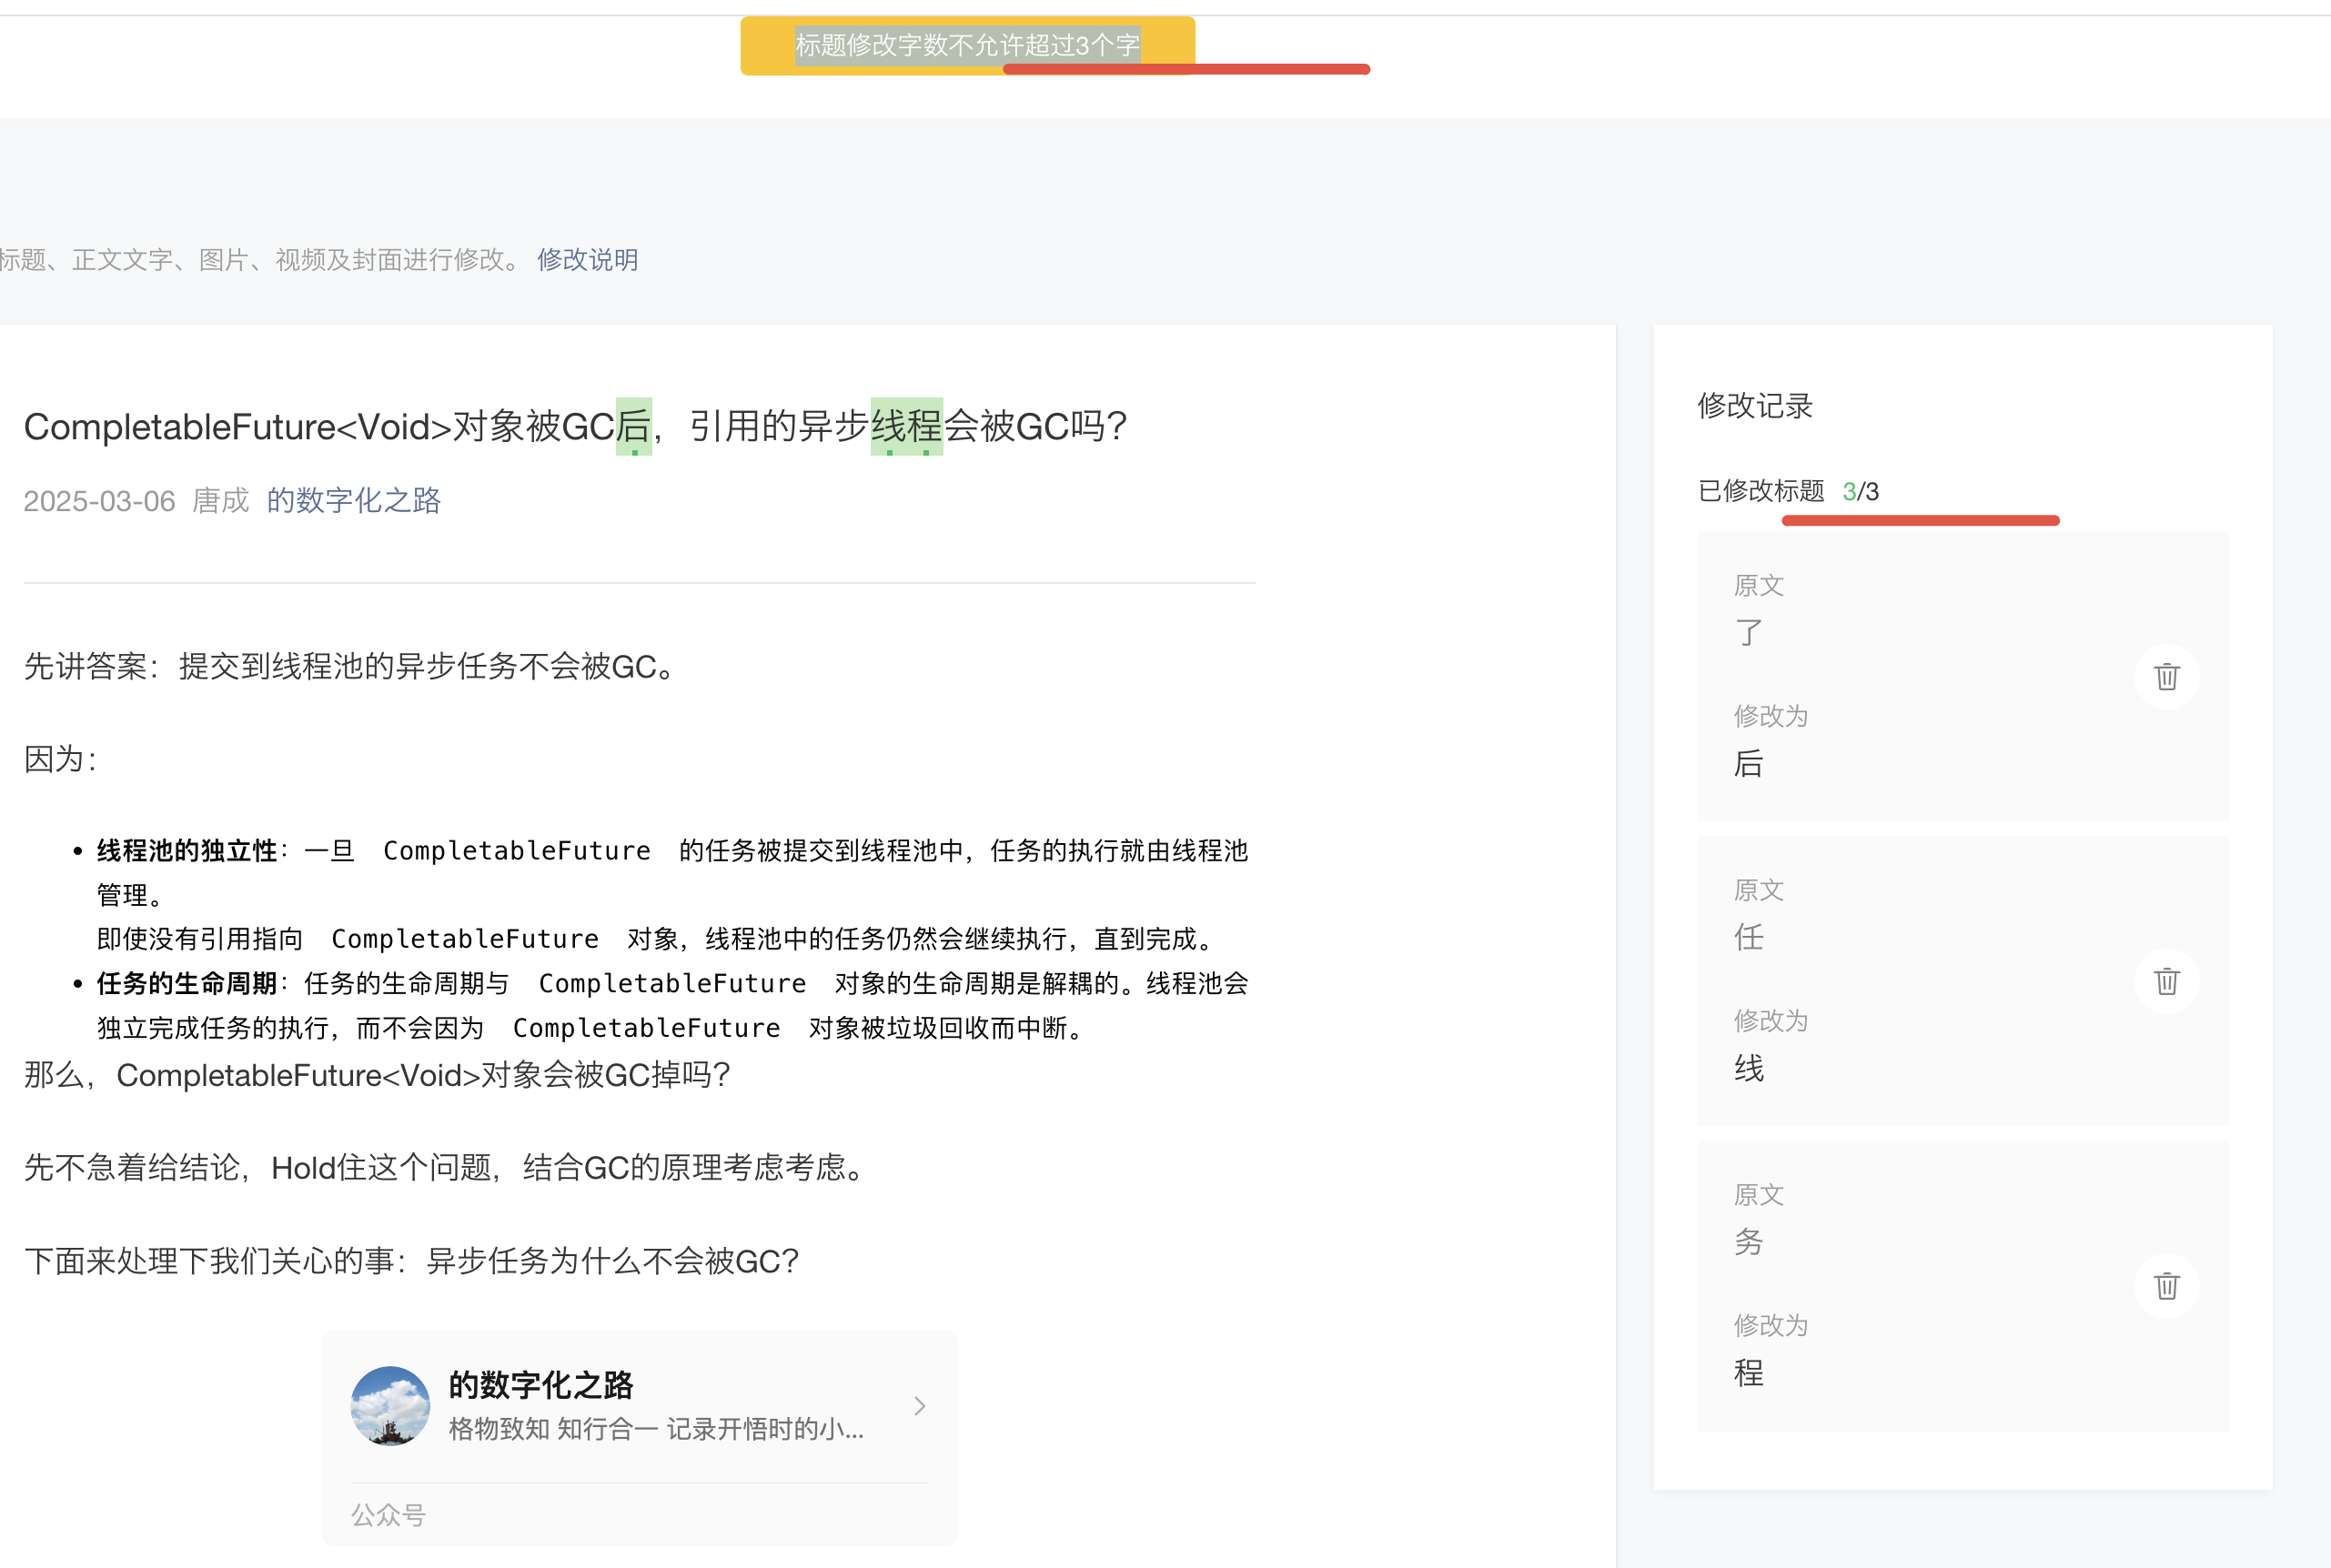Click the 先讲答案 paragraph
Viewport: 2331px width, 1568px height.
click(x=350, y=666)
